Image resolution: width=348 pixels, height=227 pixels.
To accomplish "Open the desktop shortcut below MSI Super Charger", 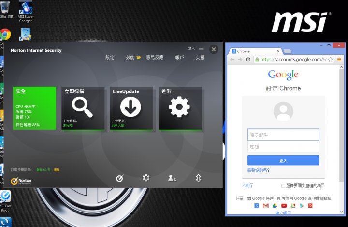I will (x=26, y=34).
